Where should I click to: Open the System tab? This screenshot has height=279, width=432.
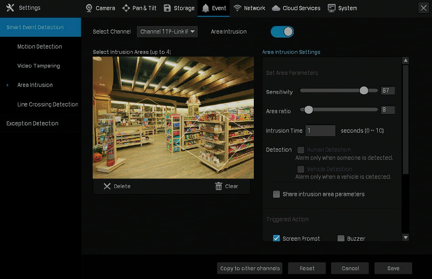point(342,8)
